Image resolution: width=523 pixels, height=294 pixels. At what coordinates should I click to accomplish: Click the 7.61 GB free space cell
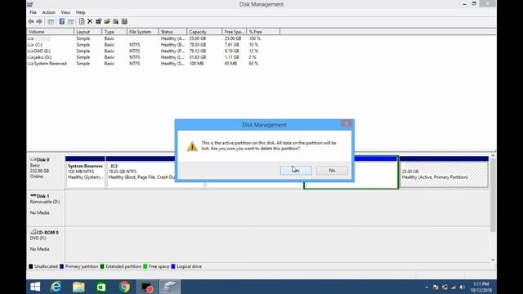[232, 45]
